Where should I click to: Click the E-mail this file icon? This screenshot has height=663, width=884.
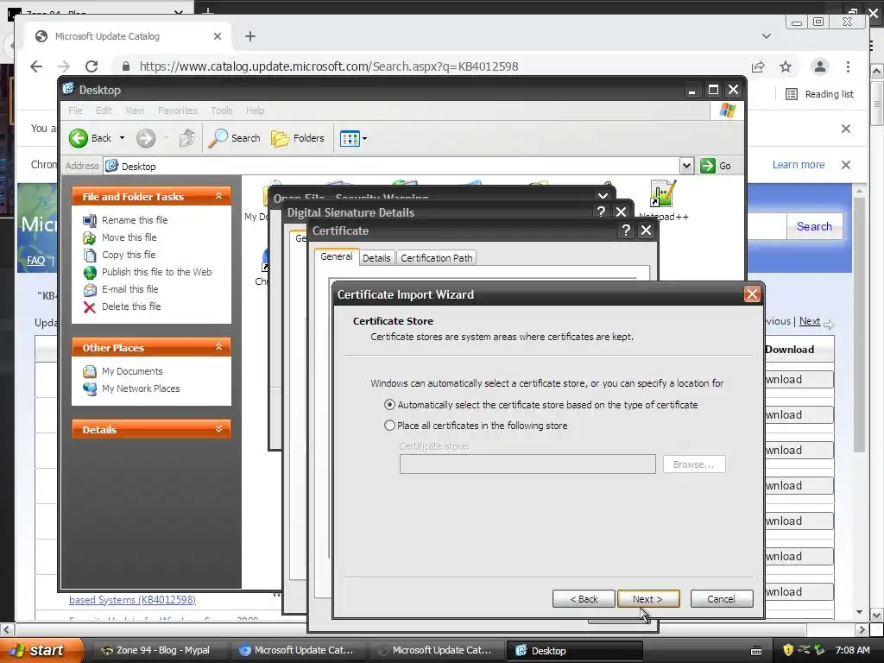[90, 290]
